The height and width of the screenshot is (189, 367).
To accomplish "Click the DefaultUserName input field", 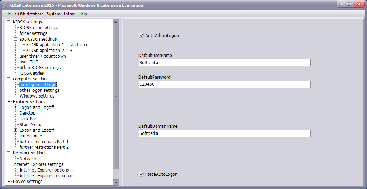I will (225, 63).
